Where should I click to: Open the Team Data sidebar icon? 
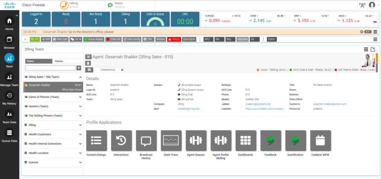(x=9, y=114)
